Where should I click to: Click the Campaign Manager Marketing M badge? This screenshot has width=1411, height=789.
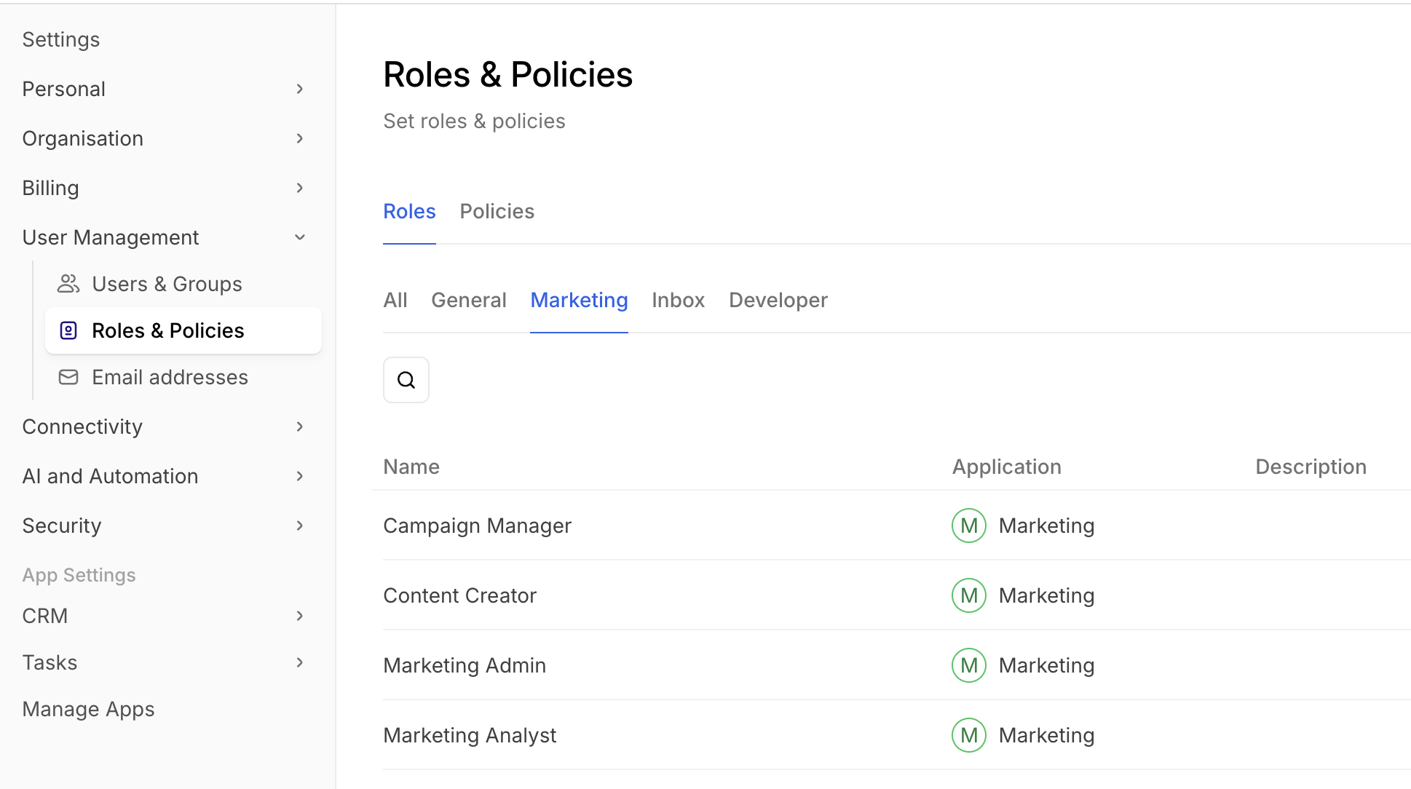coord(968,526)
